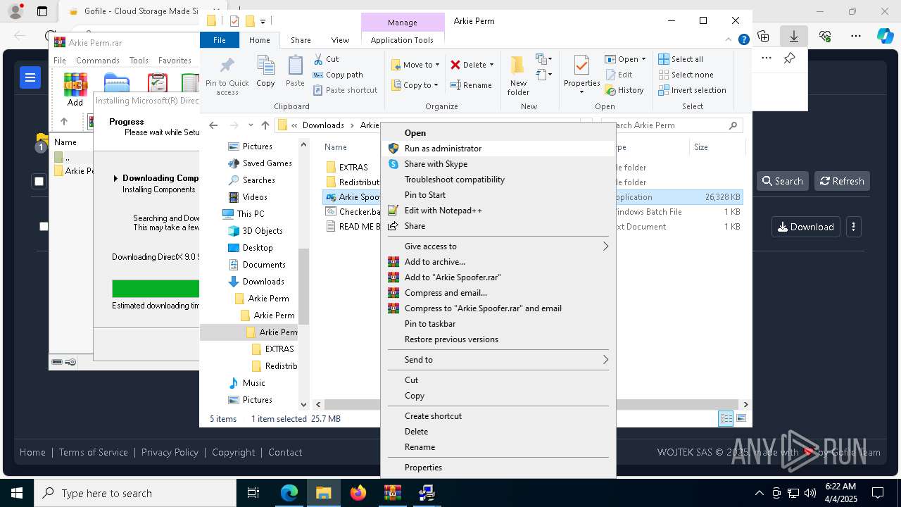Click Copy path in the Clipboard group
901x507 pixels.
(338, 75)
